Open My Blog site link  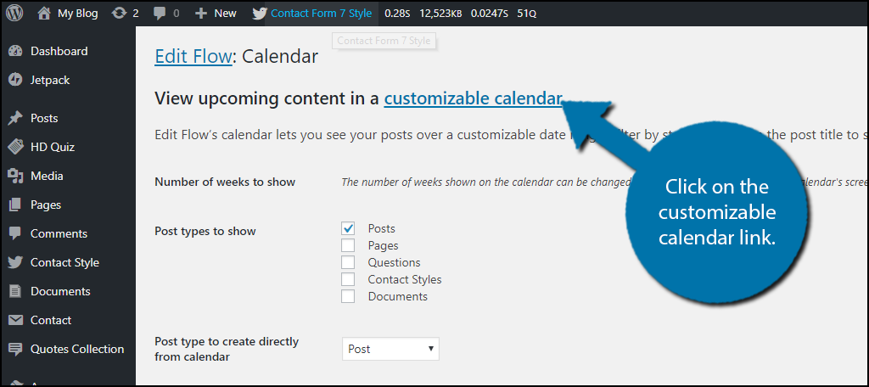pyautogui.click(x=77, y=14)
